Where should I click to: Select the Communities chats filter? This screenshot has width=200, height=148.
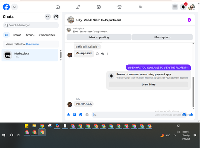(x=47, y=35)
